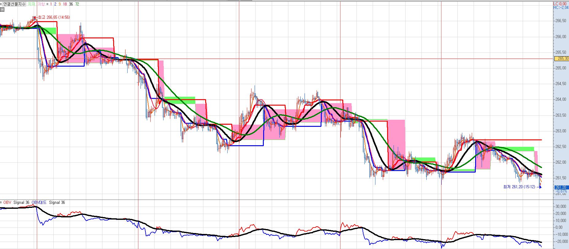Toggle the green 지지 support indicator
The image size is (569, 249).
pyautogui.click(x=31, y=4)
